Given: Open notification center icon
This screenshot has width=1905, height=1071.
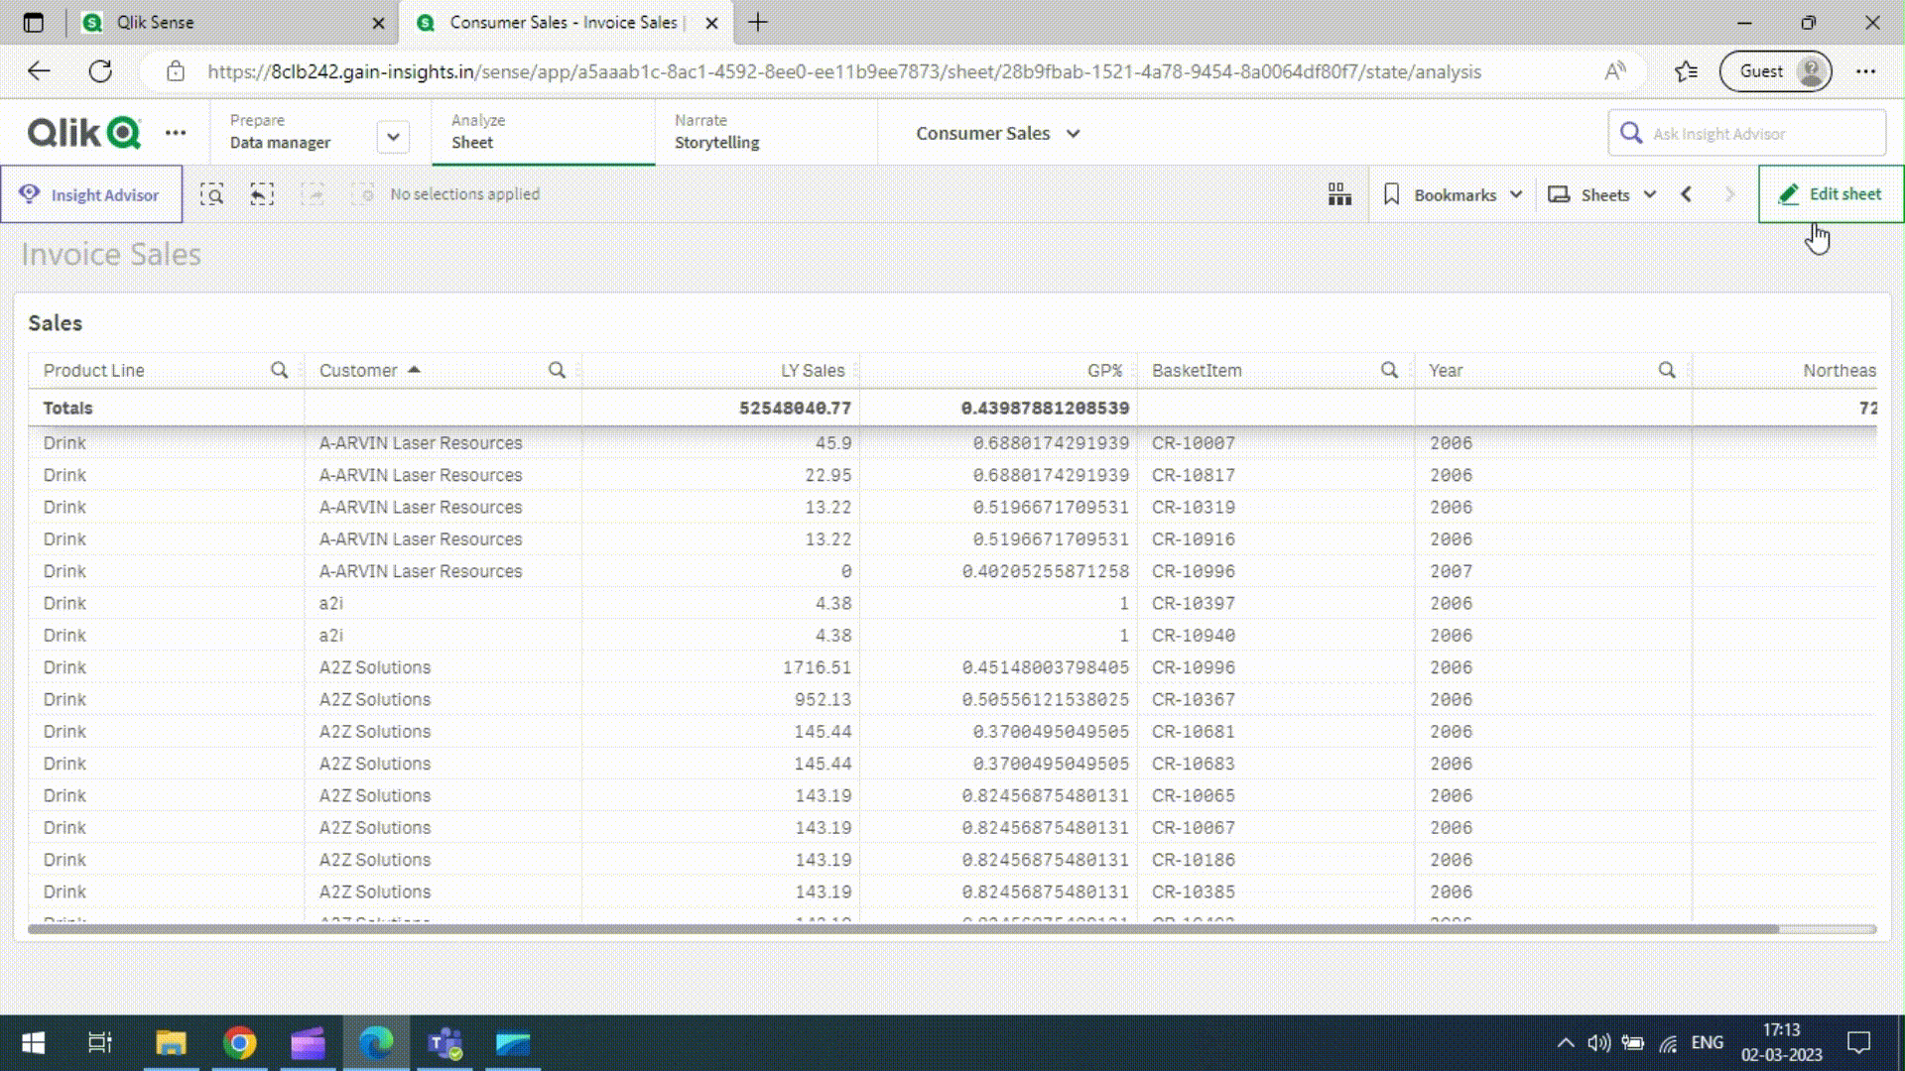Looking at the screenshot, I should point(1858,1043).
